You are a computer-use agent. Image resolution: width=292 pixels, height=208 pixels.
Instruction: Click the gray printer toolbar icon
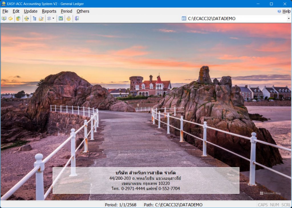coord(49,18)
